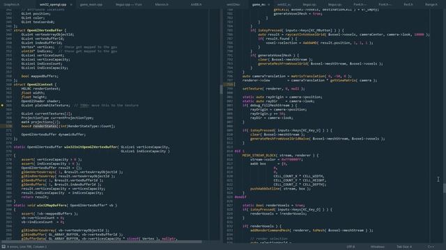The width and height of the screenshot is (446, 250).
Task: Switch to the Graphics.h tab
Action: [x=12, y=5]
